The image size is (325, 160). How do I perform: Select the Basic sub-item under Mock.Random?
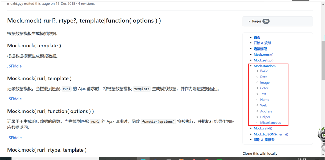pyautogui.click(x=264, y=71)
